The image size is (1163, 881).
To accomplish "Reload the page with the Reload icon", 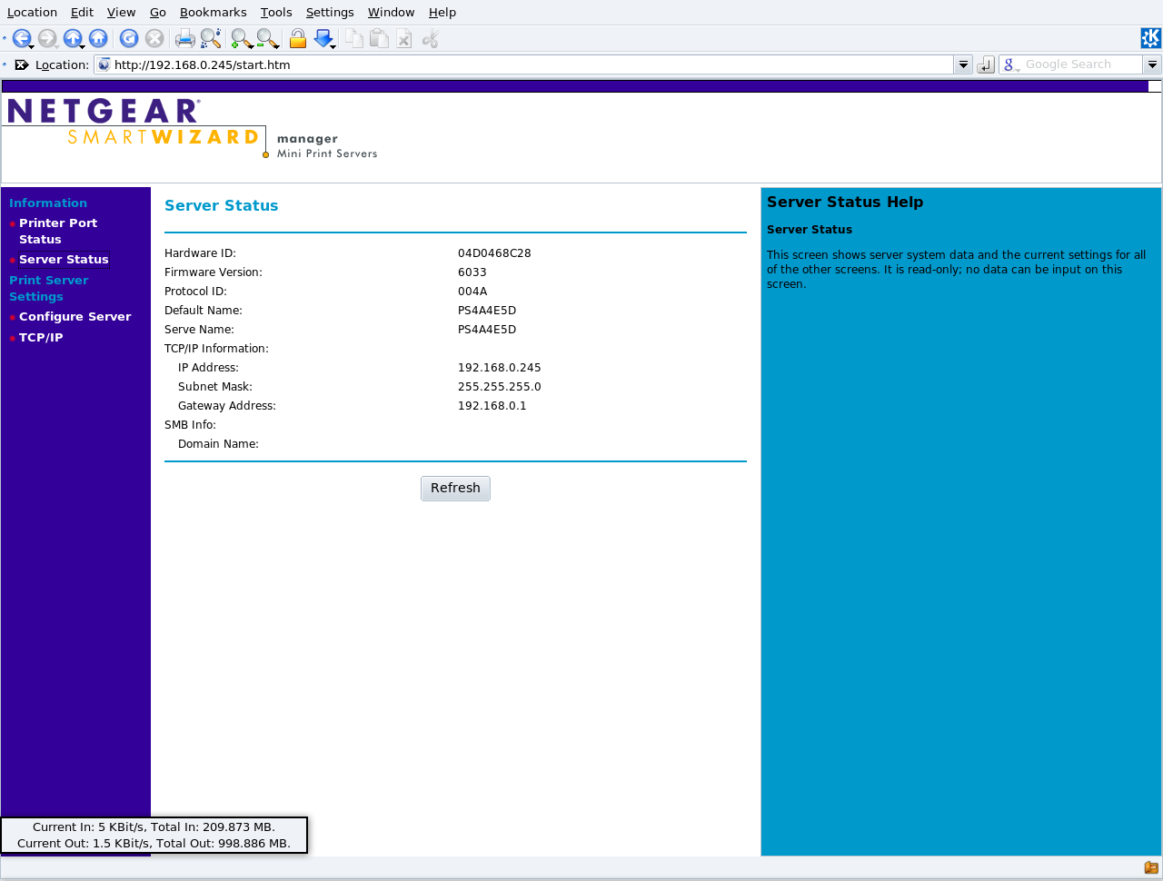I will (x=129, y=38).
